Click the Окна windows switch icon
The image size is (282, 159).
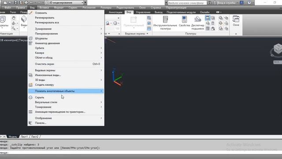point(236,21)
